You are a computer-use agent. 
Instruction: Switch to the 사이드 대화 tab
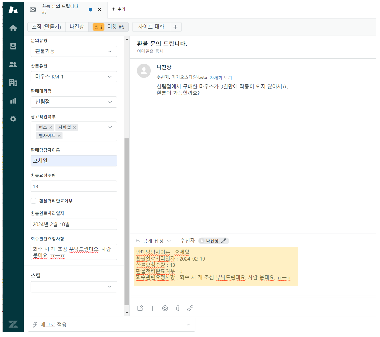[151, 27]
